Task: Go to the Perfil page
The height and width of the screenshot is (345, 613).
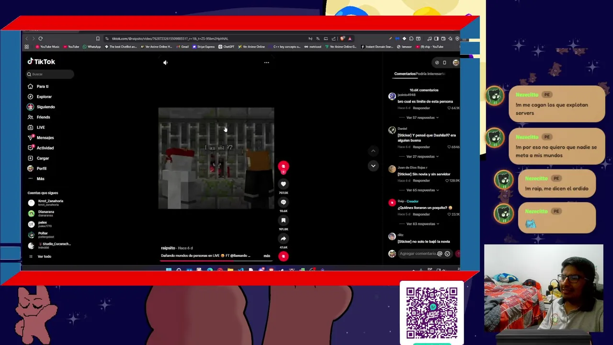Action: 37,169
